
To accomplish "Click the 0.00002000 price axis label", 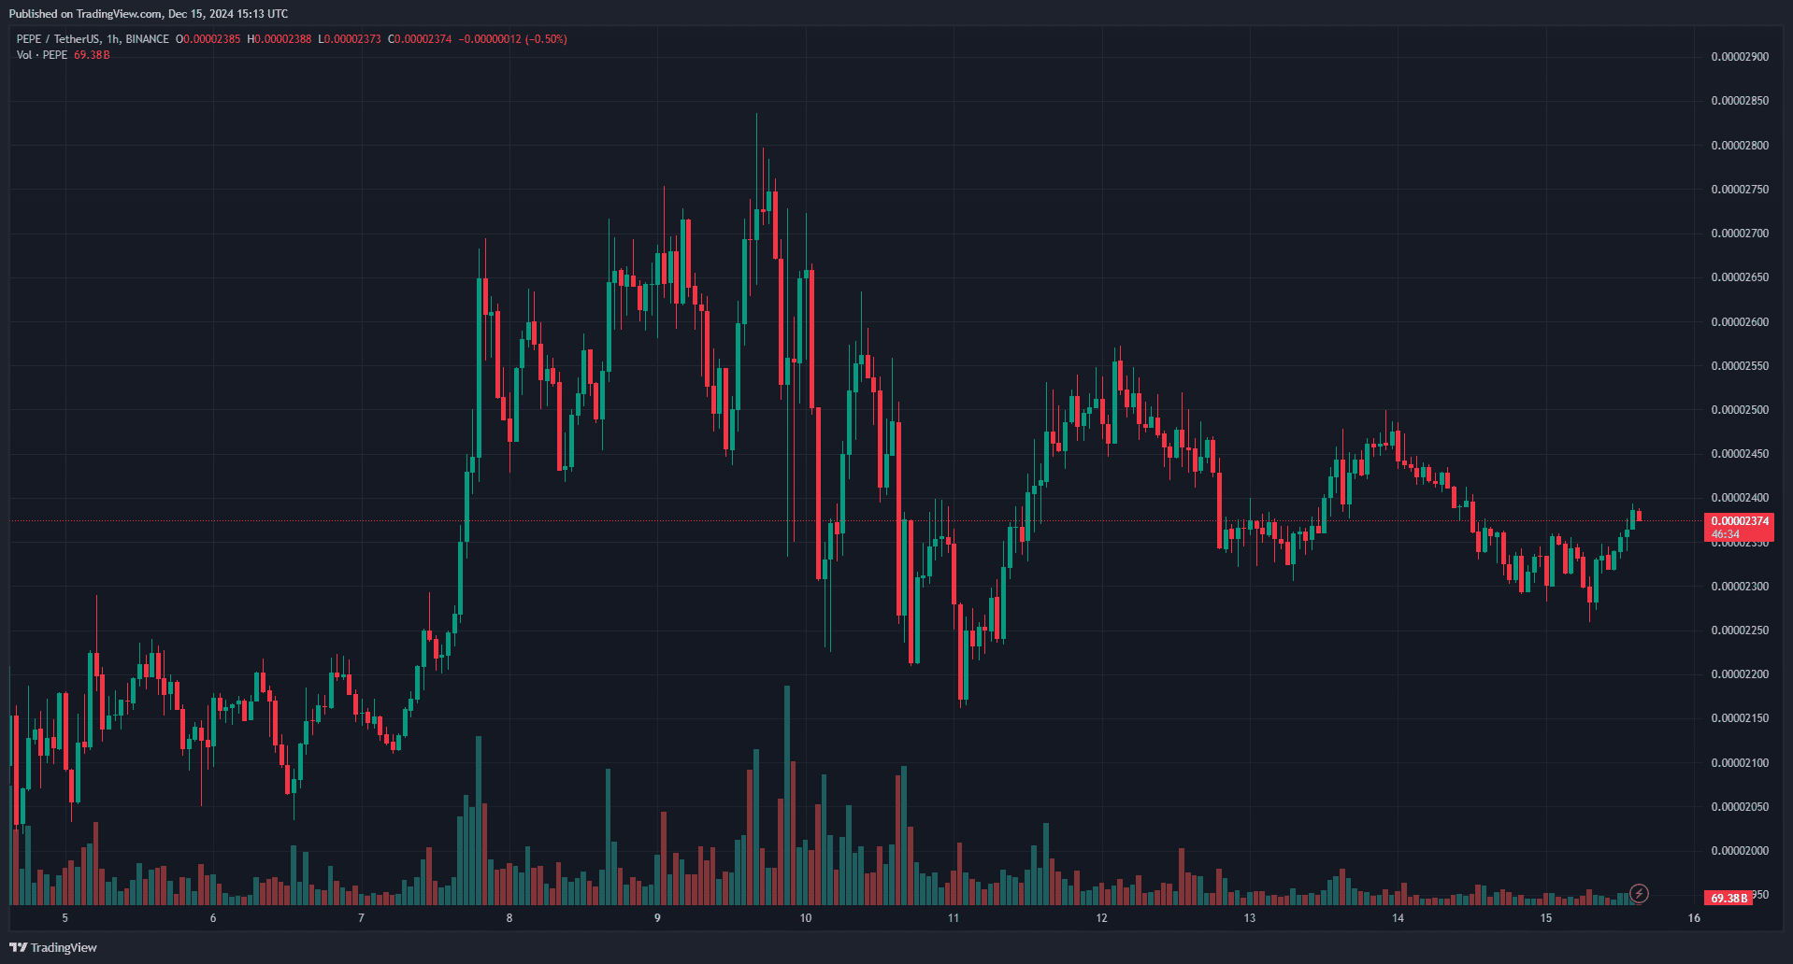I will [x=1740, y=851].
